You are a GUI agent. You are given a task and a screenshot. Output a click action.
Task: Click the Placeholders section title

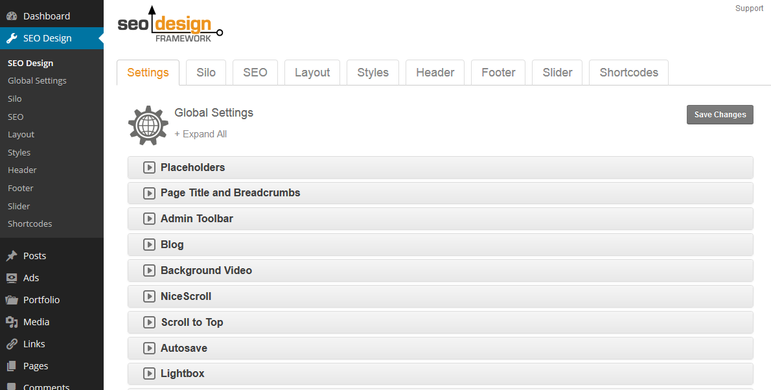pos(193,168)
